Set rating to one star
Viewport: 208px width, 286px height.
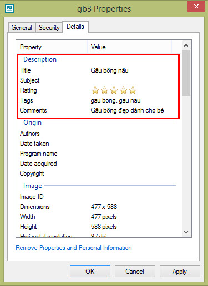[95, 90]
